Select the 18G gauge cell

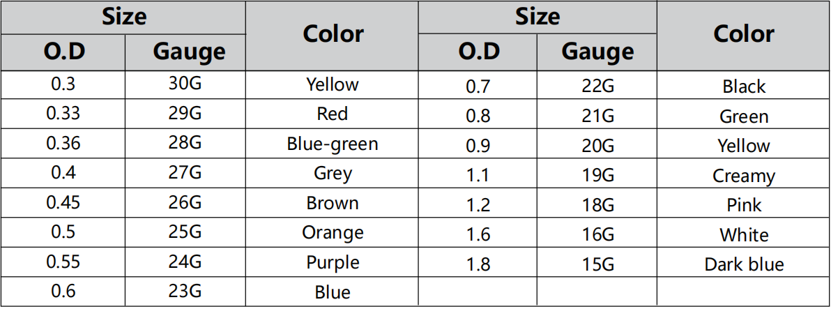(x=597, y=205)
